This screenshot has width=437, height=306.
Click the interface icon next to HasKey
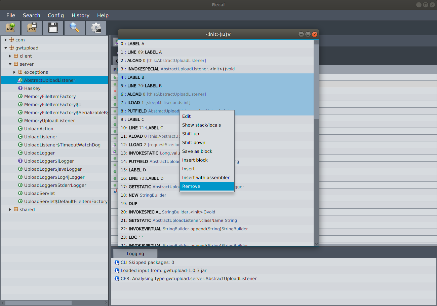tap(20, 88)
